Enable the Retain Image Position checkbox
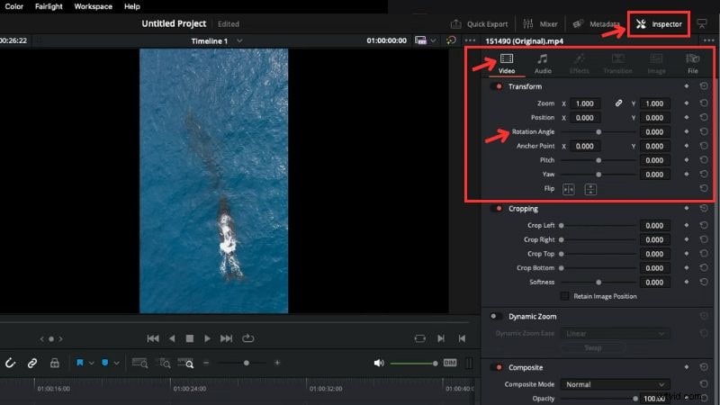 point(565,296)
